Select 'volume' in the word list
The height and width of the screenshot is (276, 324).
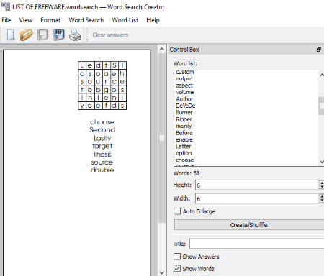tap(185, 92)
